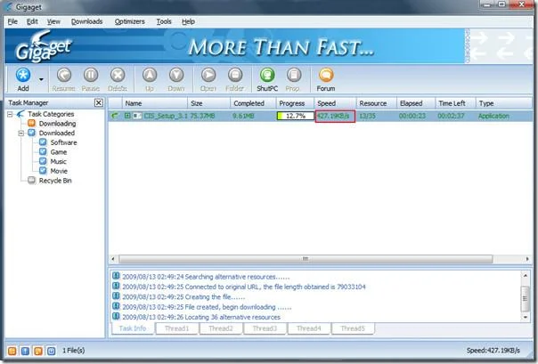Collapse the Task Categories tree node

point(10,114)
